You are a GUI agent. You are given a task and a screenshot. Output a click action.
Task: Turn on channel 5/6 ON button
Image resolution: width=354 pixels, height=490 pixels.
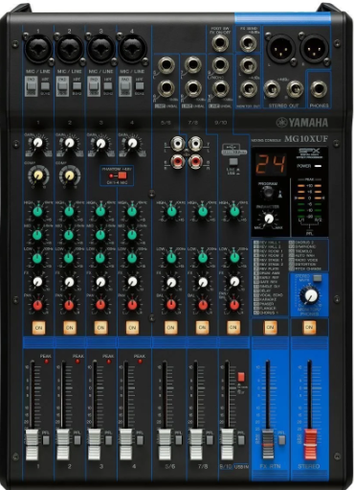170,328
